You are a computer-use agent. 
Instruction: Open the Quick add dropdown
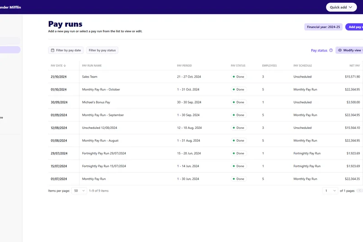[x=341, y=7]
